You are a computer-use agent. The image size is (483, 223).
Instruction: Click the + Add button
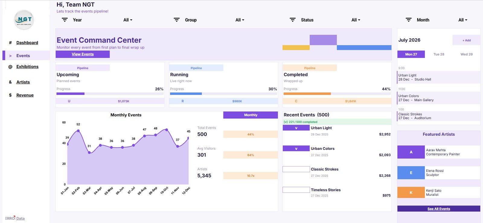tap(466, 40)
